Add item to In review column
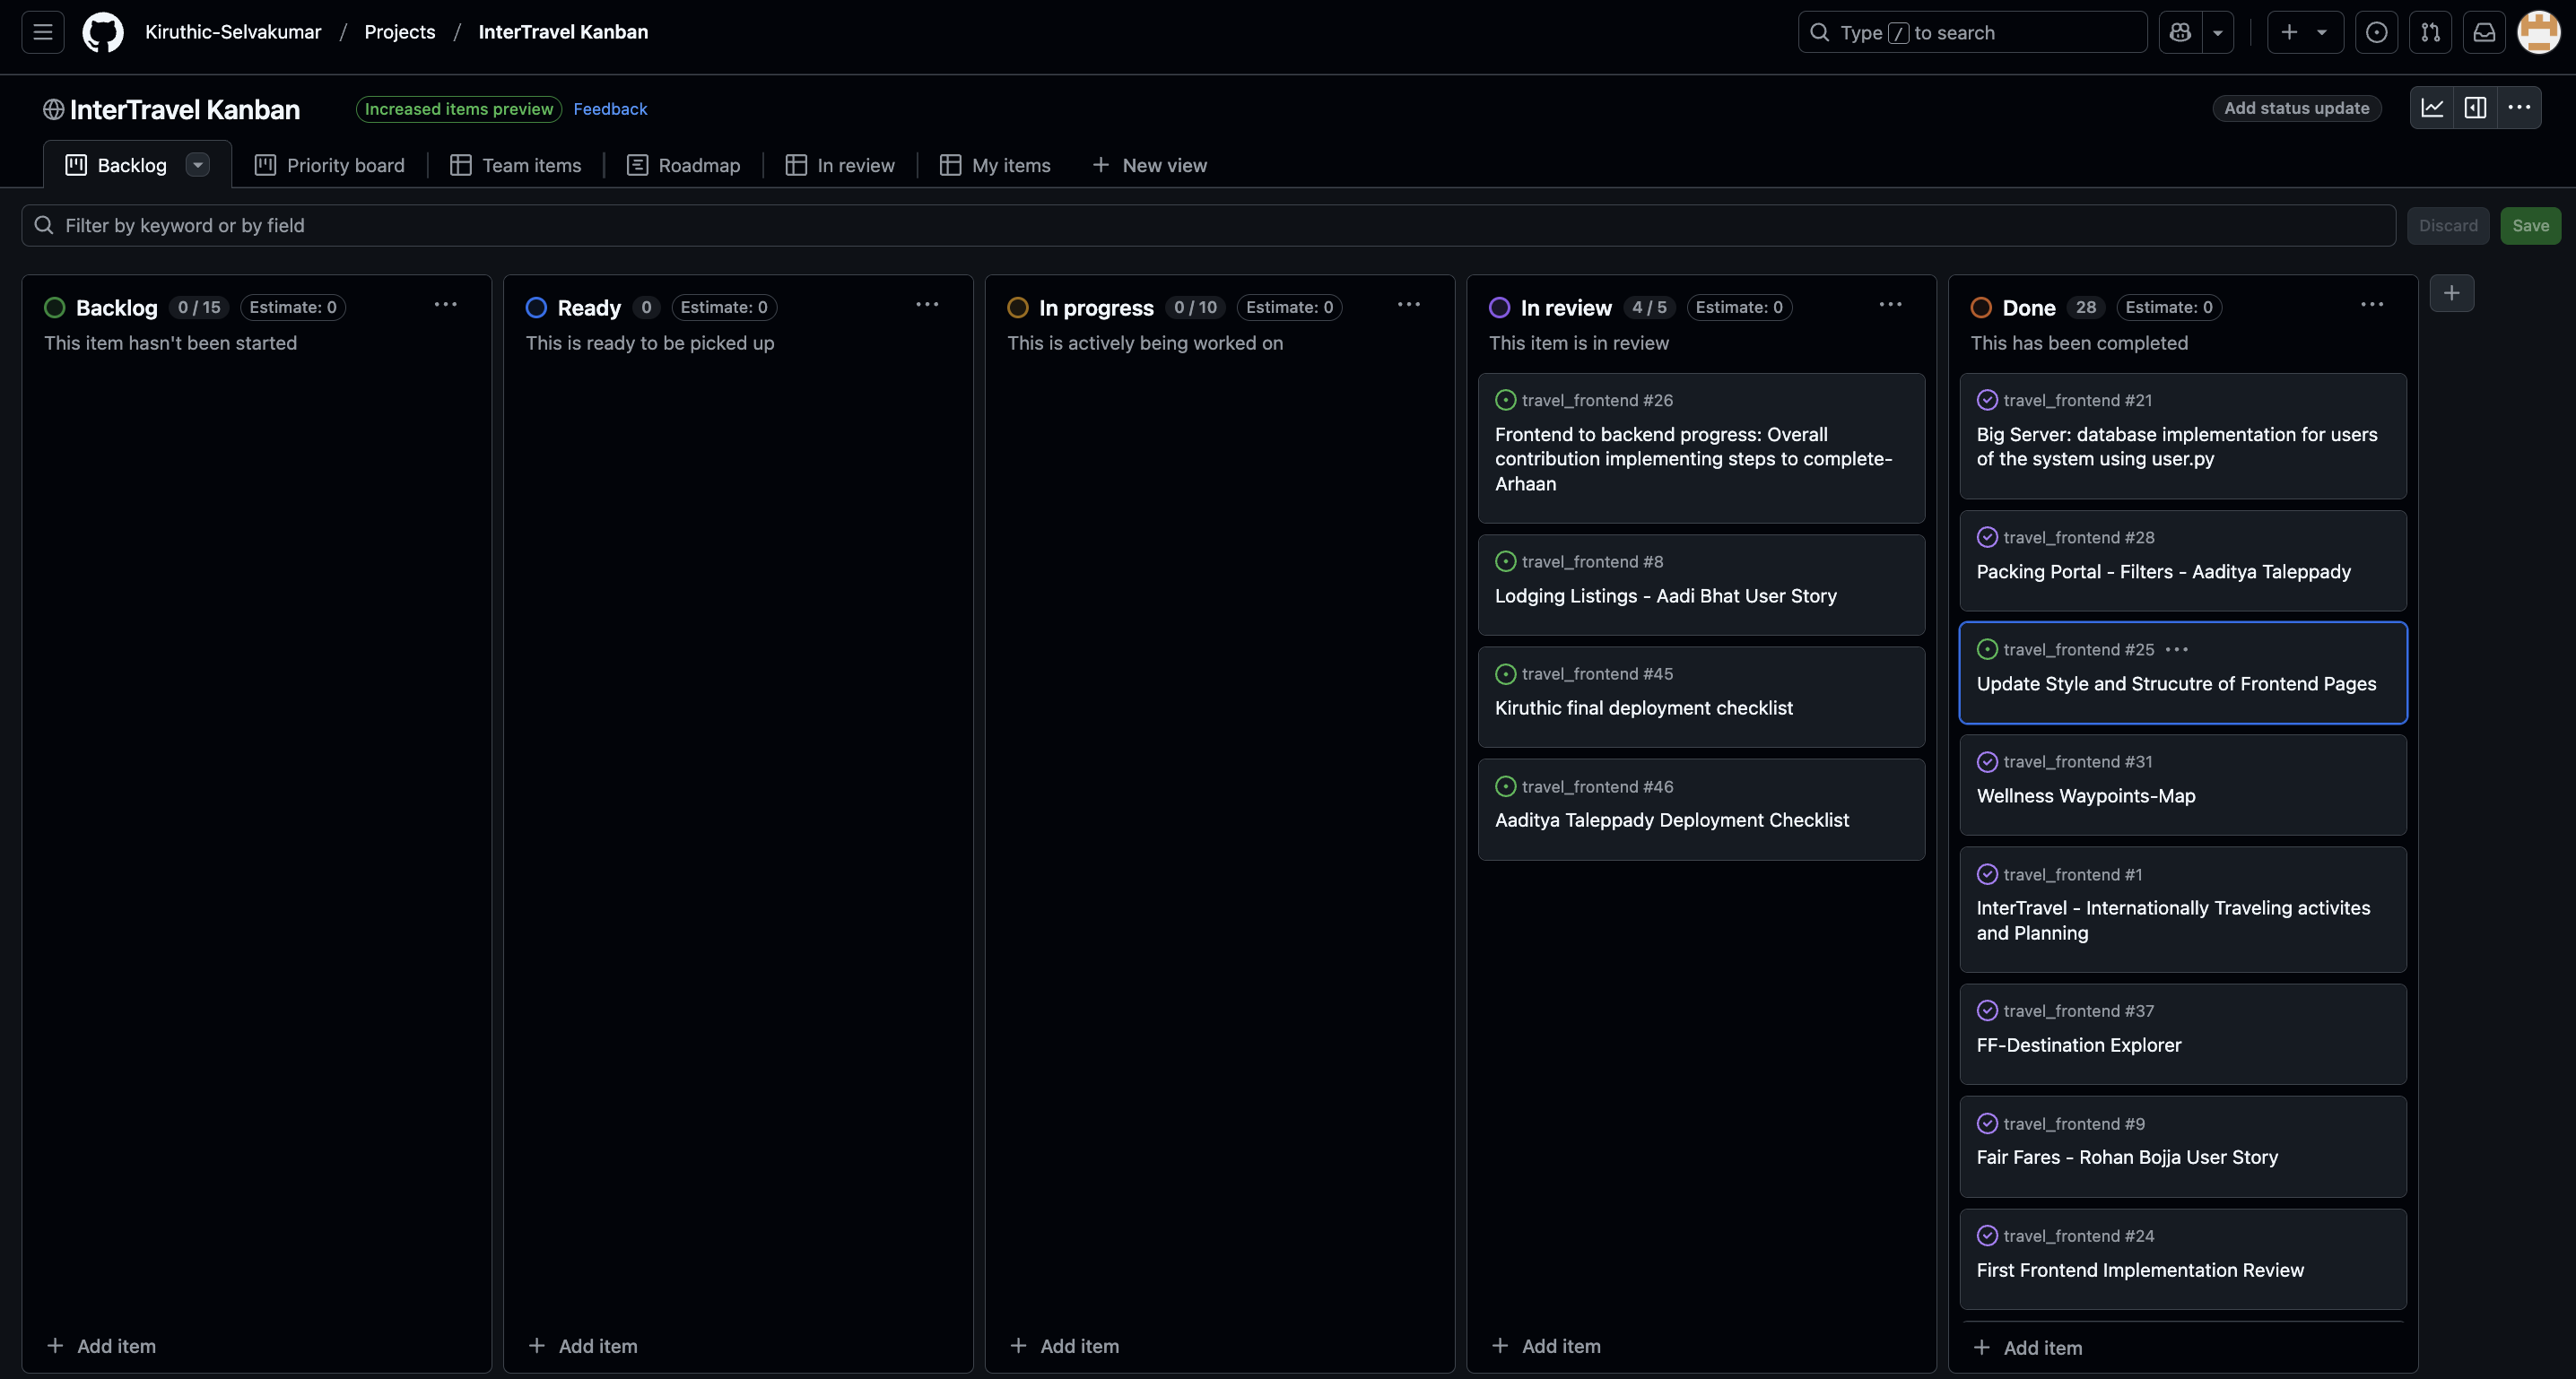Viewport: 2576px width, 1379px height. [x=1547, y=1346]
